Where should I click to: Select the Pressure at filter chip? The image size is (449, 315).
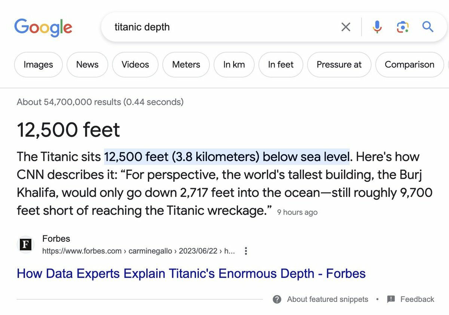click(x=339, y=65)
